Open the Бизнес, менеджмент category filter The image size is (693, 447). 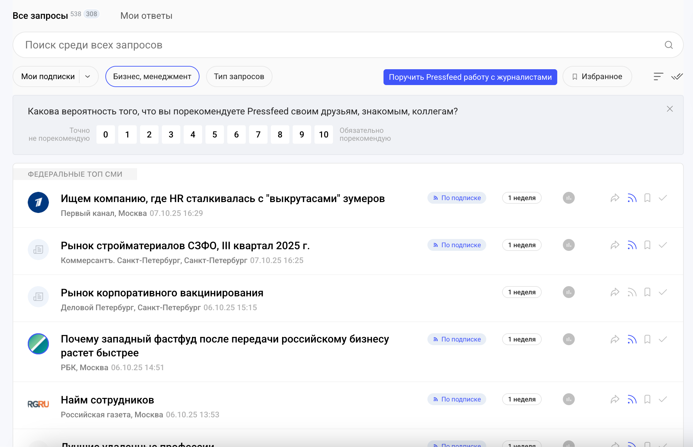click(152, 76)
